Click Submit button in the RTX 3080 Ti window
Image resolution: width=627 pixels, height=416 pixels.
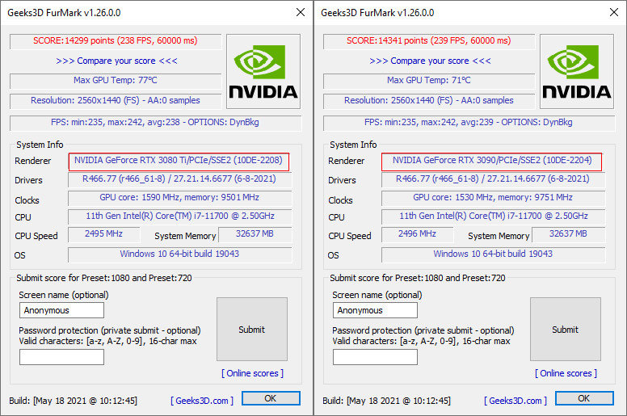(x=252, y=330)
